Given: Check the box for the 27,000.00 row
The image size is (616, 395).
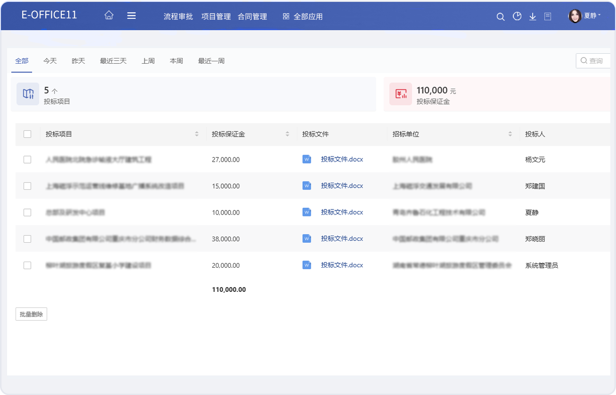Looking at the screenshot, I should point(27,160).
